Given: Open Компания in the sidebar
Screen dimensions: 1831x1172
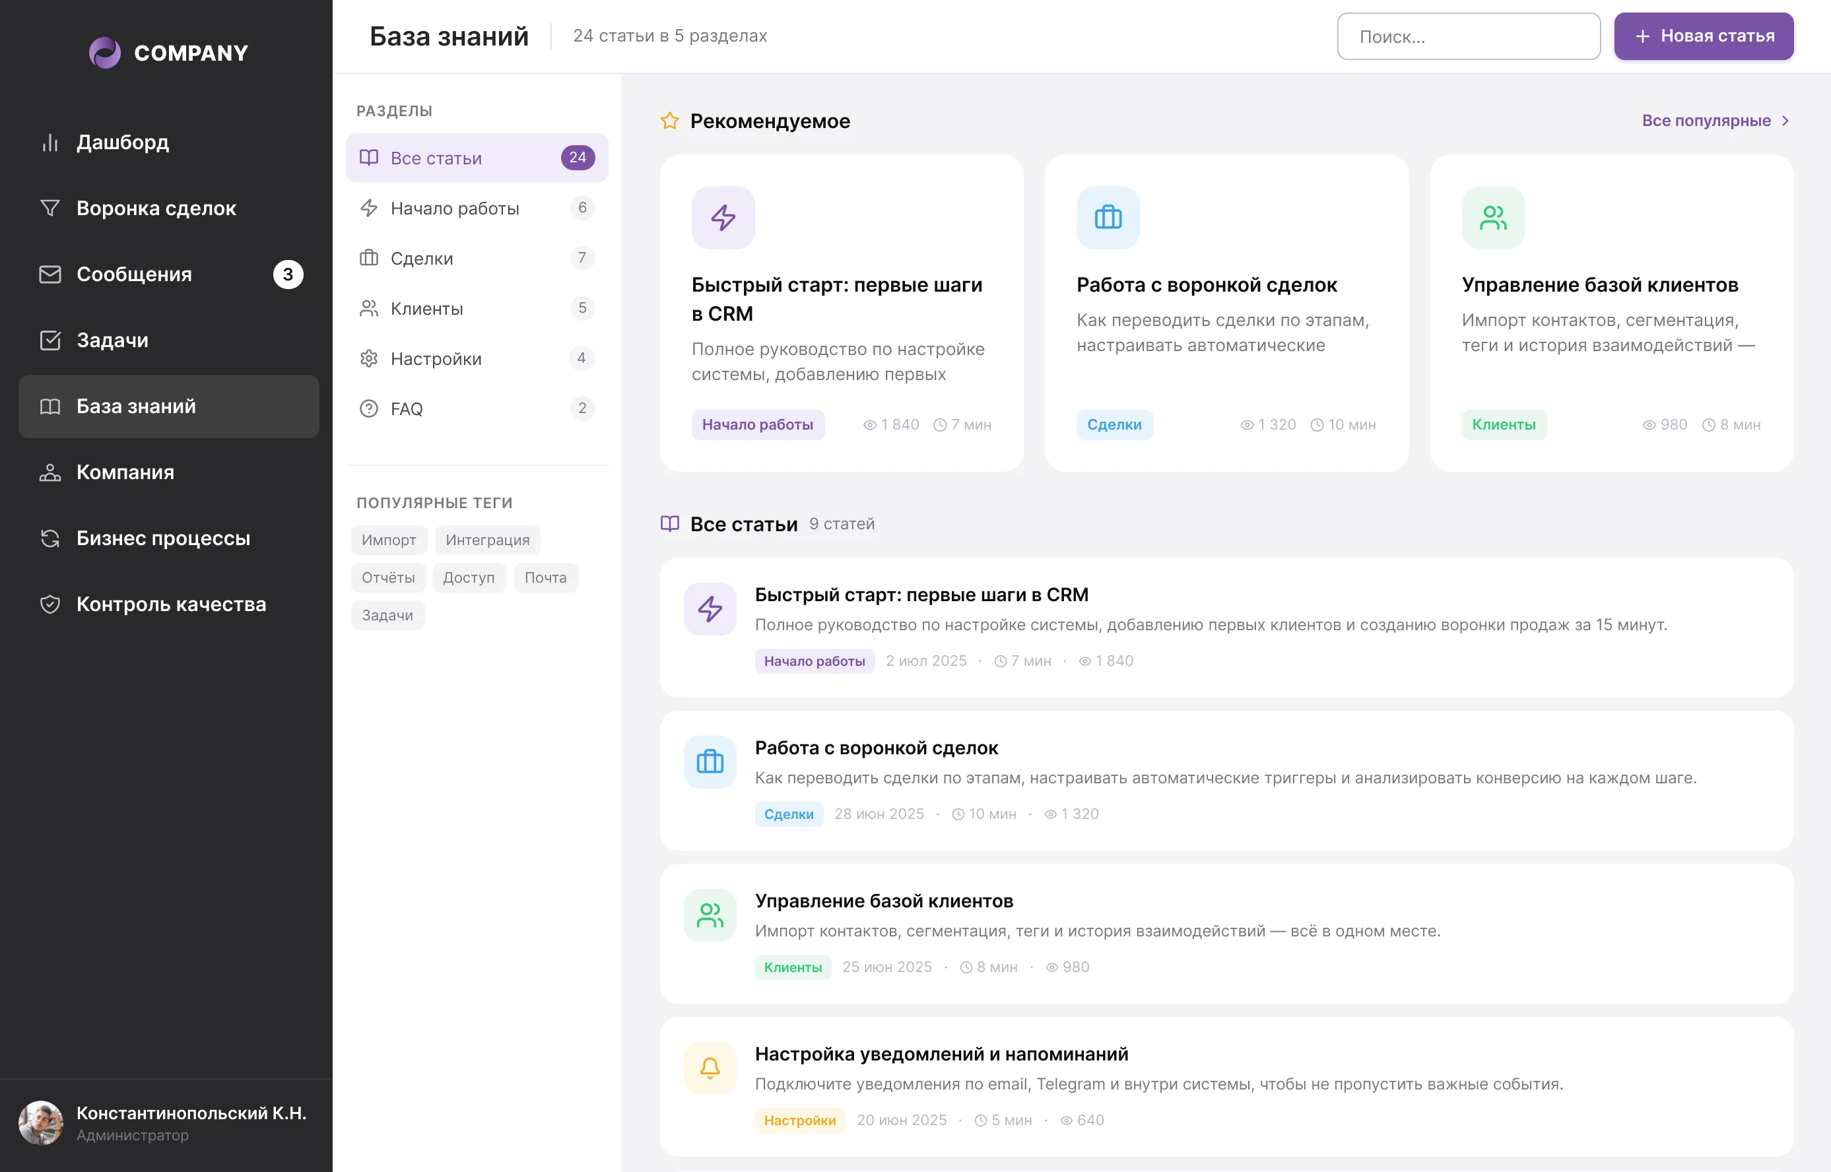Looking at the screenshot, I should 168,472.
